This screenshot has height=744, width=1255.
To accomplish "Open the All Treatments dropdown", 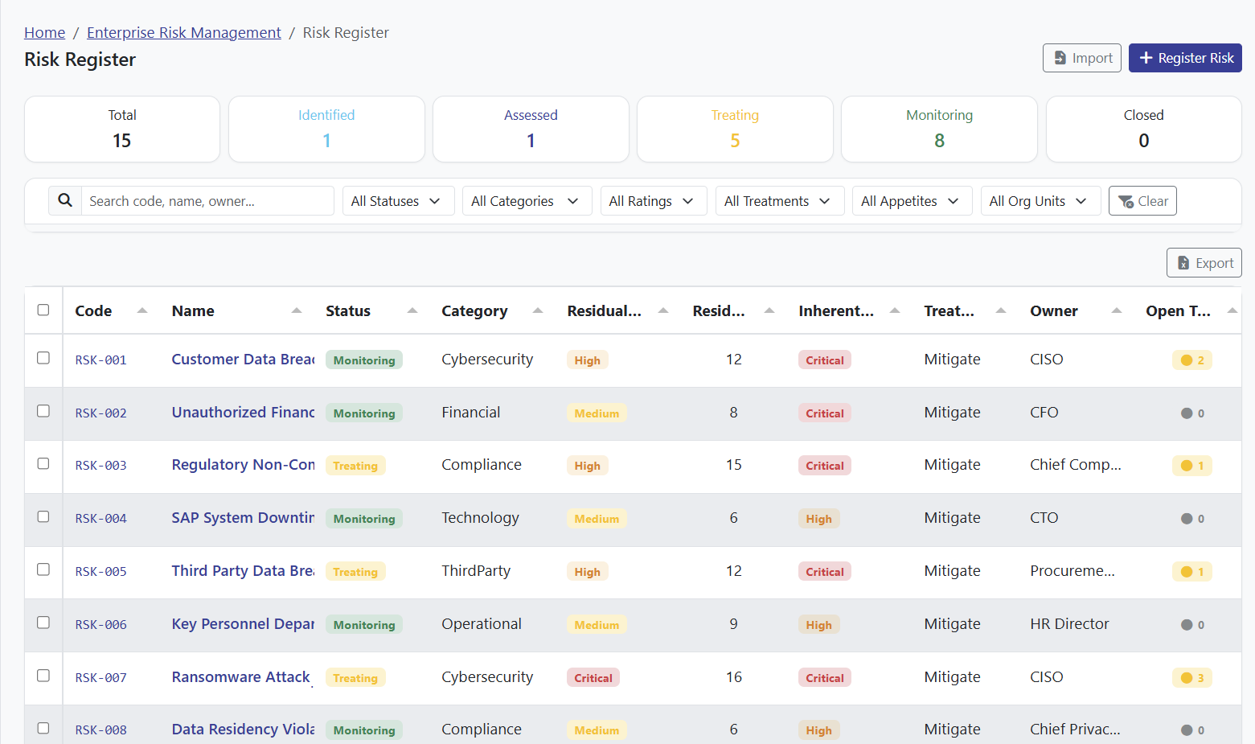I will (780, 201).
